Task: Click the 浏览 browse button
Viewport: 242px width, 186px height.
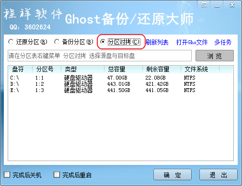Action: tap(215, 56)
